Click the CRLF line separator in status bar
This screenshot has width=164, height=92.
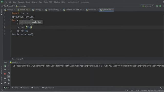131,90
